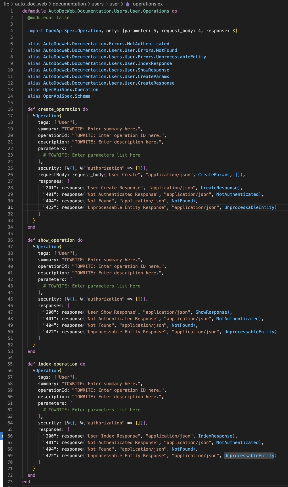Click the index_operation function name
This screenshot has height=487, width=288.
58,364
